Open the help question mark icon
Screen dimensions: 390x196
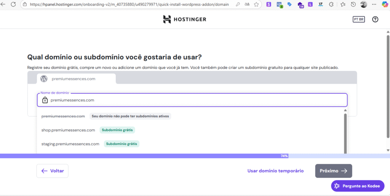(x=375, y=19)
